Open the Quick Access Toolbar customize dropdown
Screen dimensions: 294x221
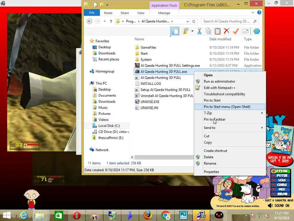pos(107,5)
